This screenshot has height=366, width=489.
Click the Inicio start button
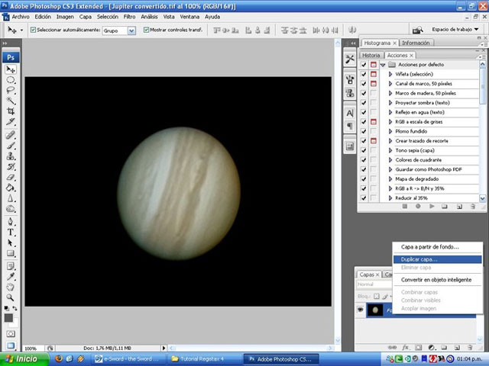click(23, 359)
